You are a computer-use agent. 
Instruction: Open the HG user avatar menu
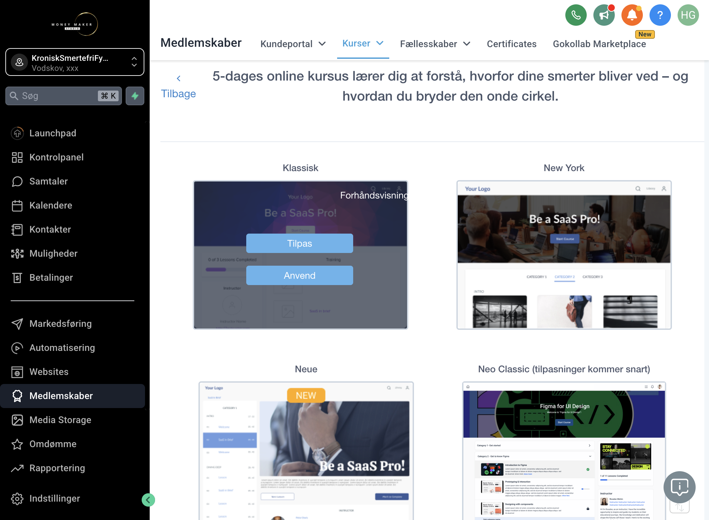[688, 15]
